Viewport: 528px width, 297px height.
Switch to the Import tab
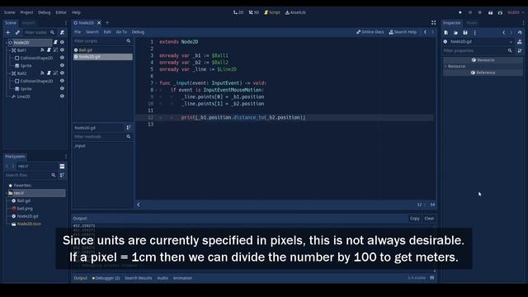28,23
